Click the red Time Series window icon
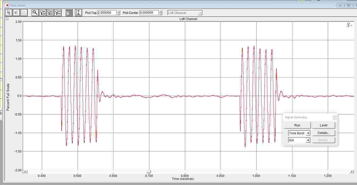The width and height of the screenshot is (357, 185). (x=7, y=5)
